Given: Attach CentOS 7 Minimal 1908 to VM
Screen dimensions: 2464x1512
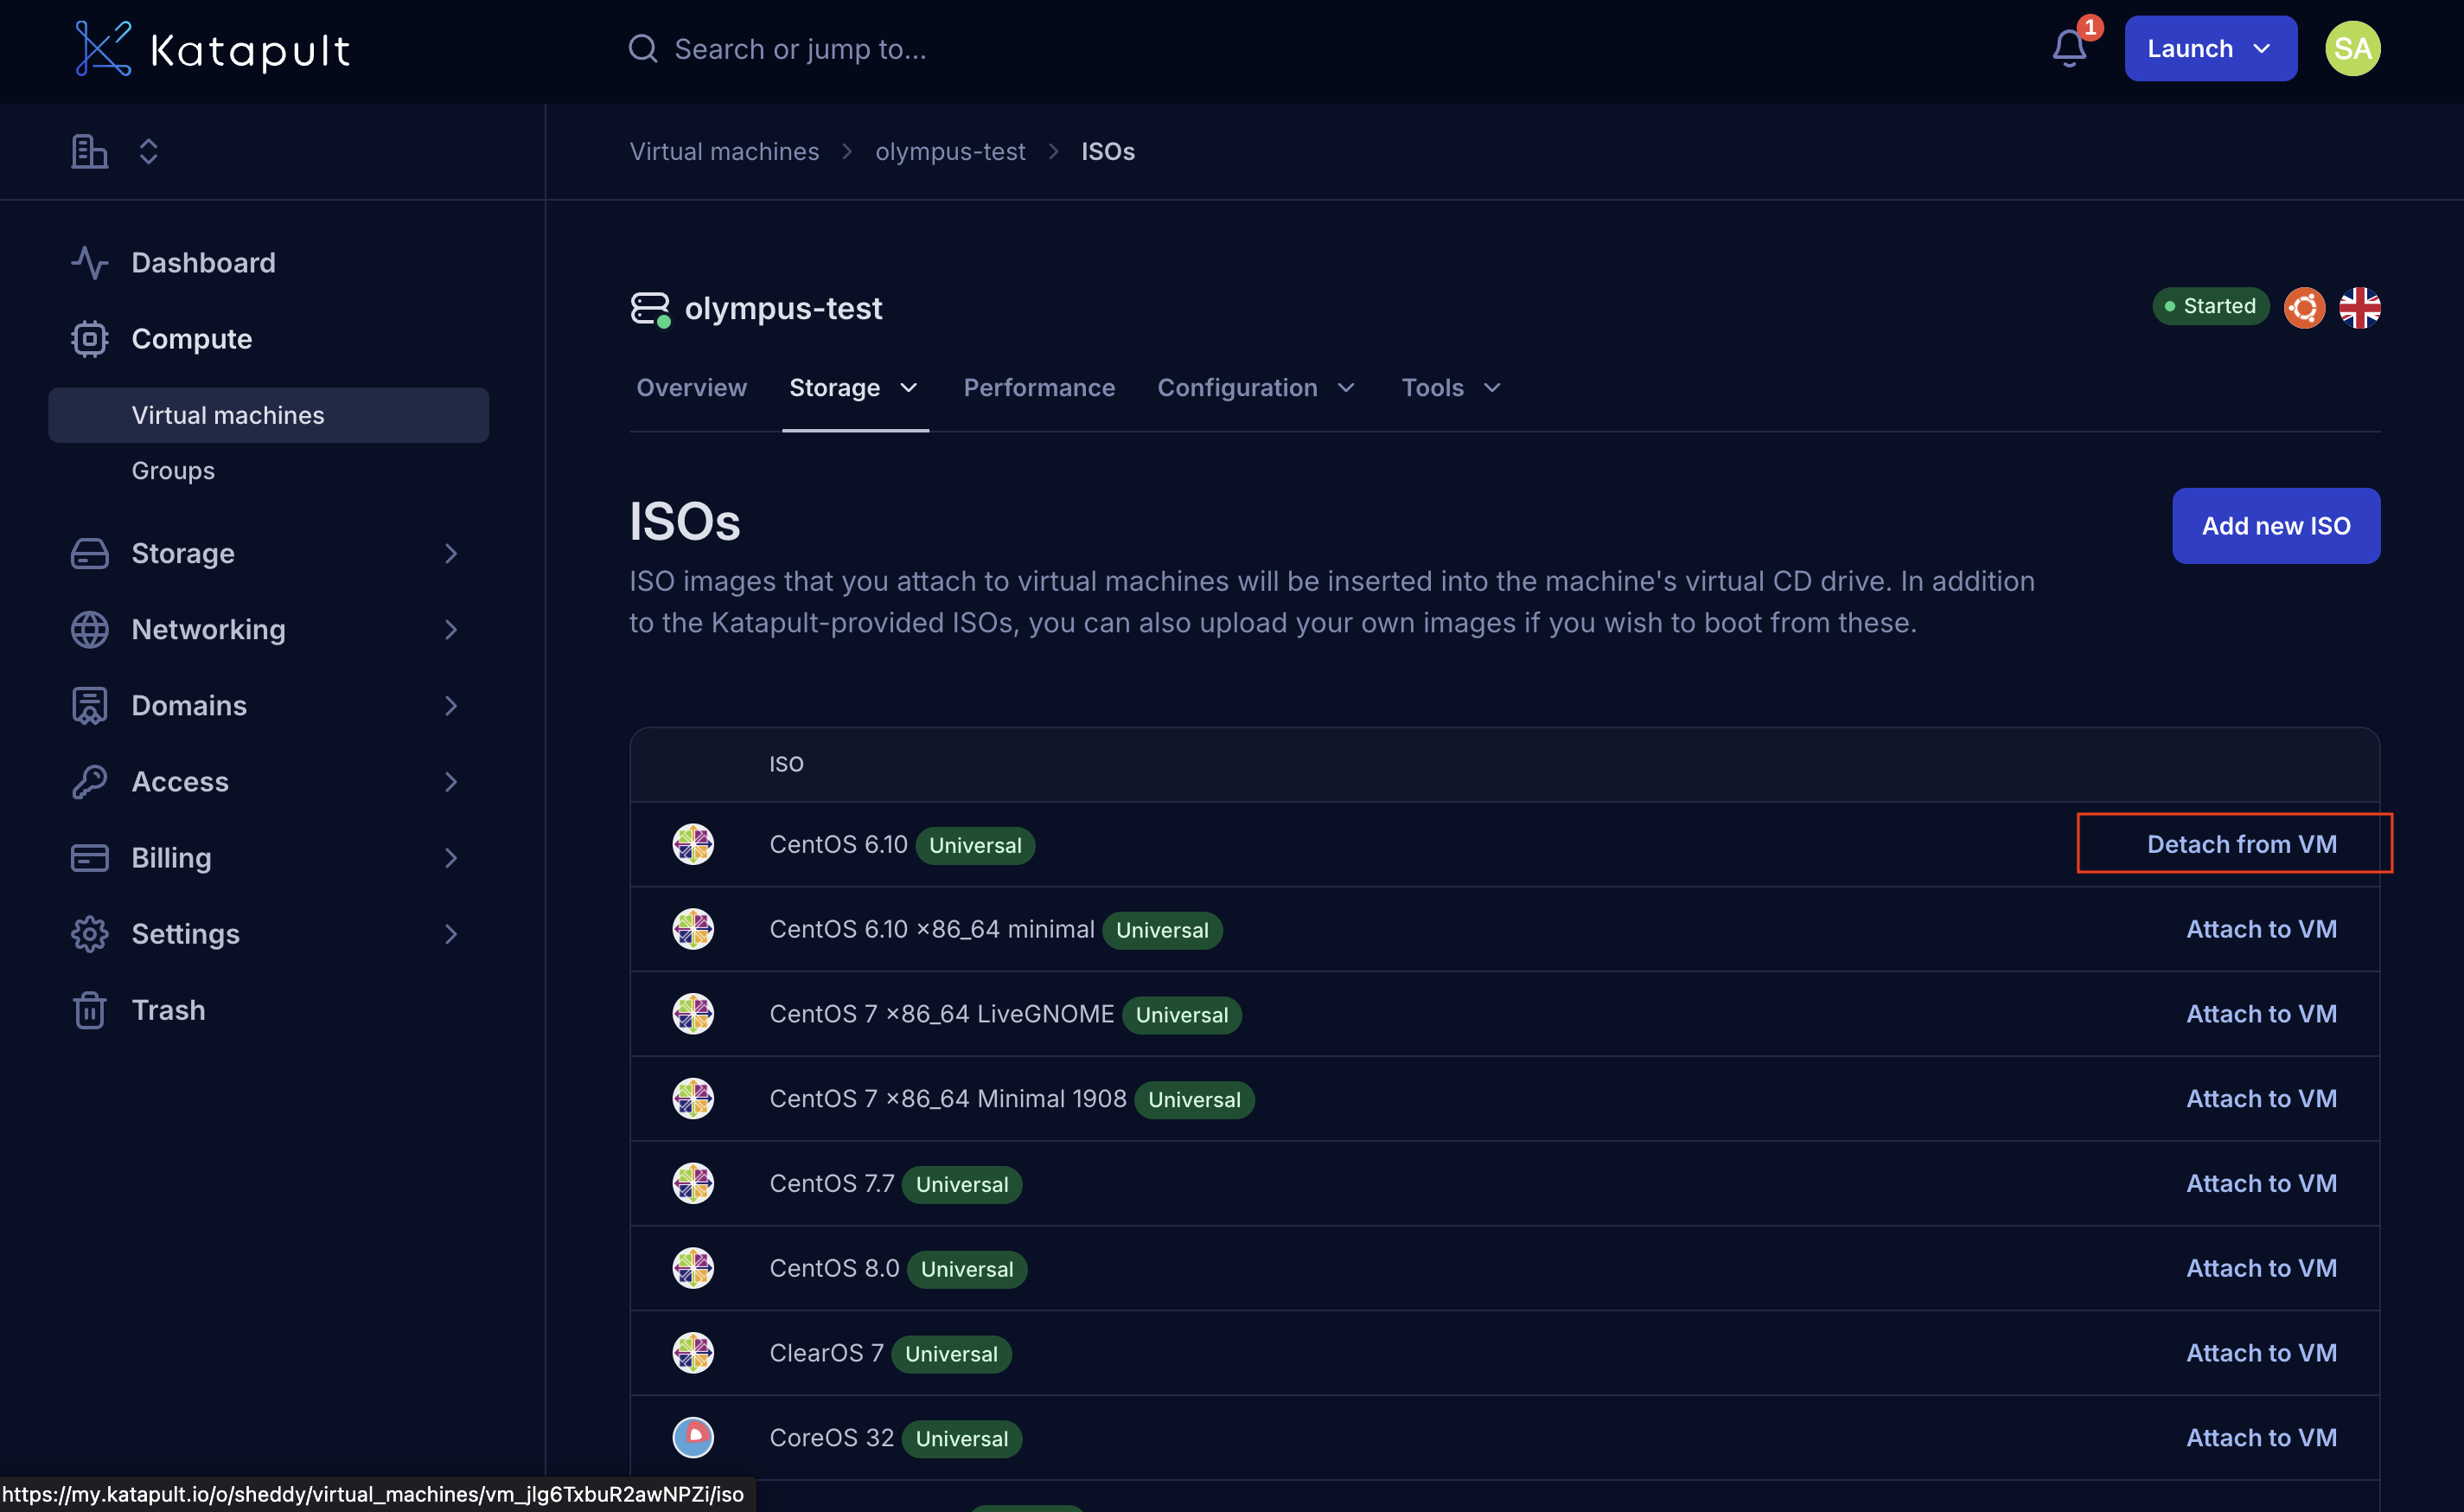Looking at the screenshot, I should point(2261,1098).
